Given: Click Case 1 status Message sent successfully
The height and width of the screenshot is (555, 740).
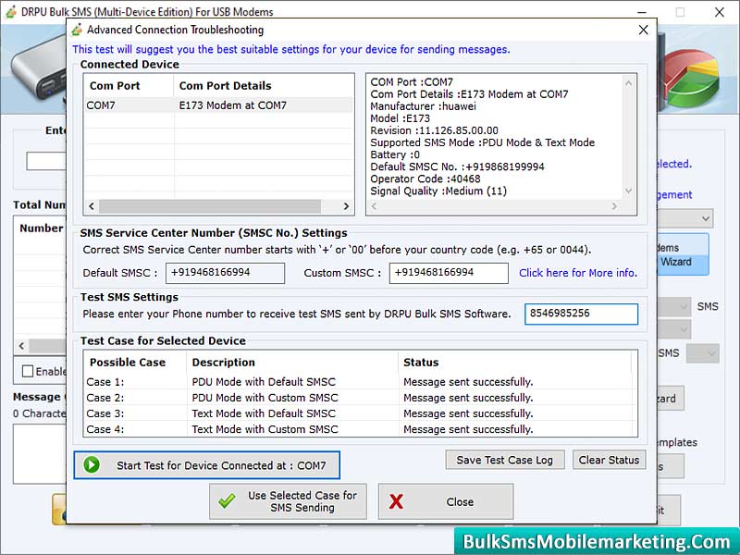Looking at the screenshot, I should [x=468, y=382].
